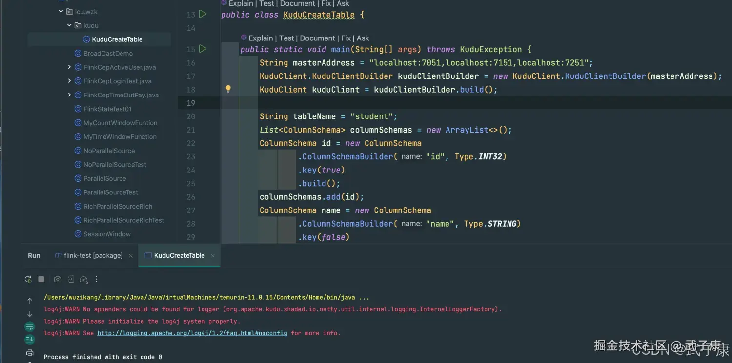Click 'Explain' code lens above main method
732x363 pixels.
click(261, 38)
